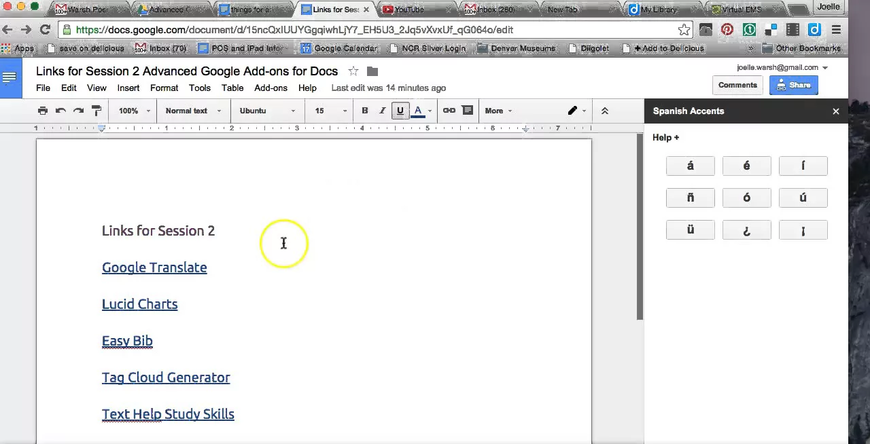This screenshot has width=870, height=444.
Task: Click the text color A icon
Action: [418, 111]
